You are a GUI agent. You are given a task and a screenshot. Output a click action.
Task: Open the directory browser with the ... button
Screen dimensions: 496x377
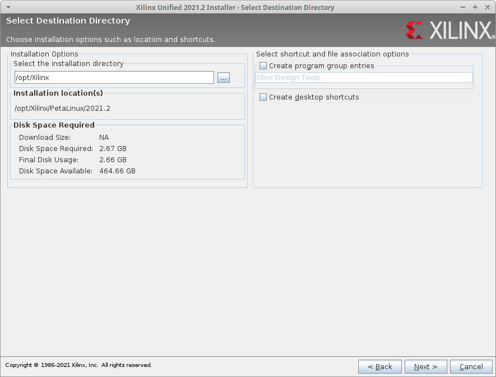pyautogui.click(x=224, y=78)
